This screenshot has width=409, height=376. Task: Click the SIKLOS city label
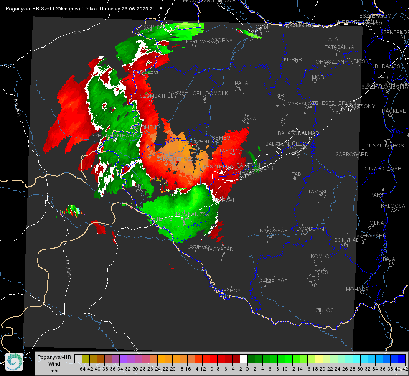325,310
